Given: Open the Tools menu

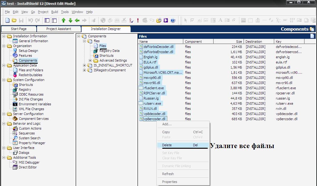Looking at the screenshot, I should tap(65, 12).
